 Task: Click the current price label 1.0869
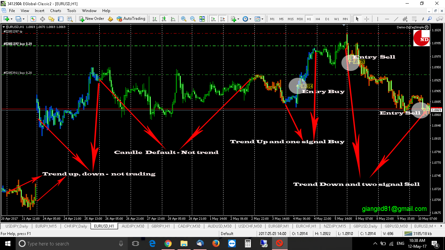coord(437,110)
